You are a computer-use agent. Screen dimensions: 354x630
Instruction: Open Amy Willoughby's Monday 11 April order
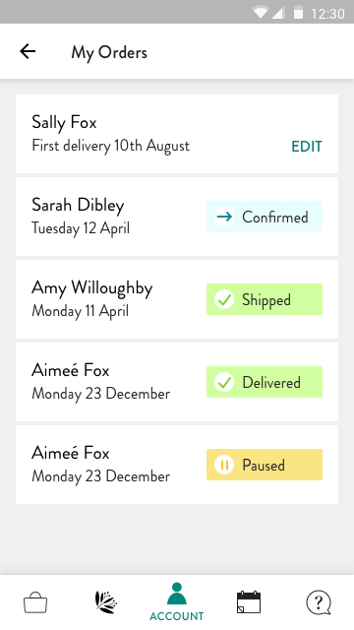(x=177, y=299)
